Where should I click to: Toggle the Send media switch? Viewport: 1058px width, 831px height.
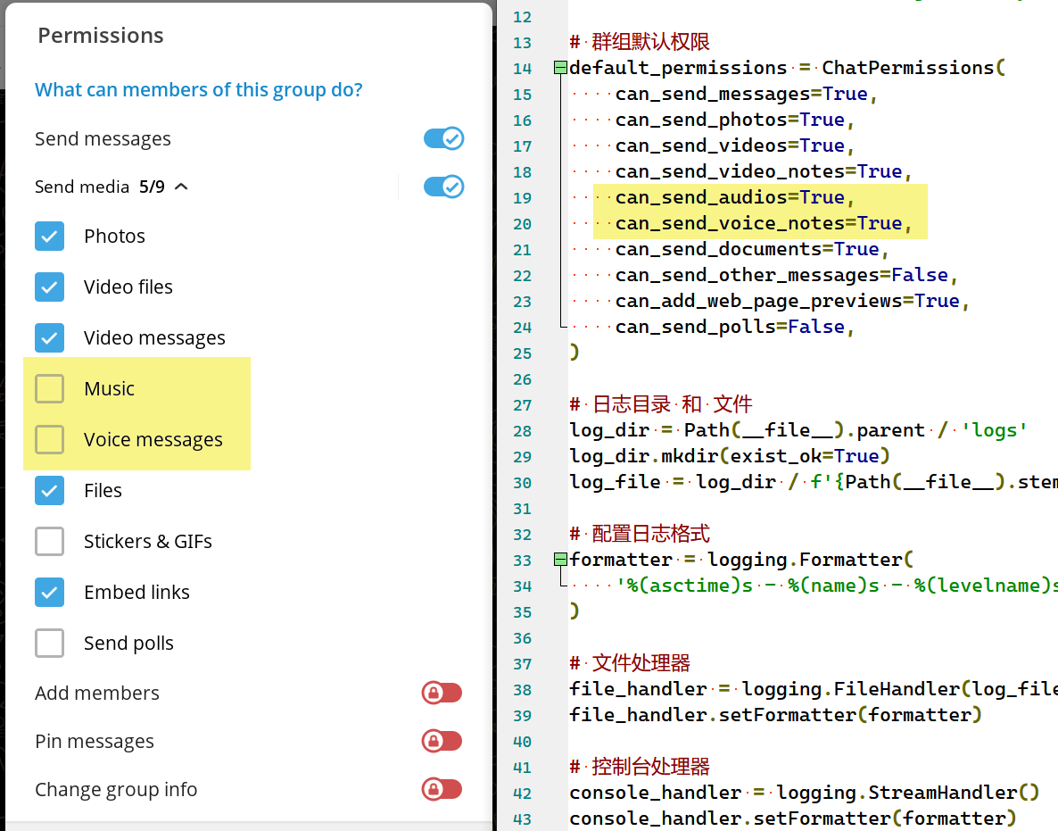[x=442, y=187]
